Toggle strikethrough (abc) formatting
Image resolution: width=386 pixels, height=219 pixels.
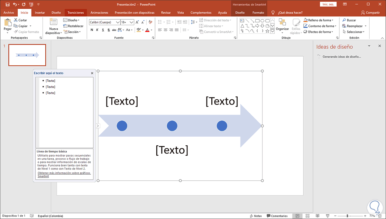tap(114, 30)
